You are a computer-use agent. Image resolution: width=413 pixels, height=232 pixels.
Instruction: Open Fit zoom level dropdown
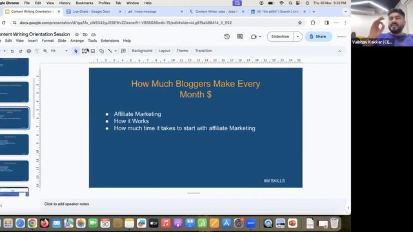coord(59,51)
